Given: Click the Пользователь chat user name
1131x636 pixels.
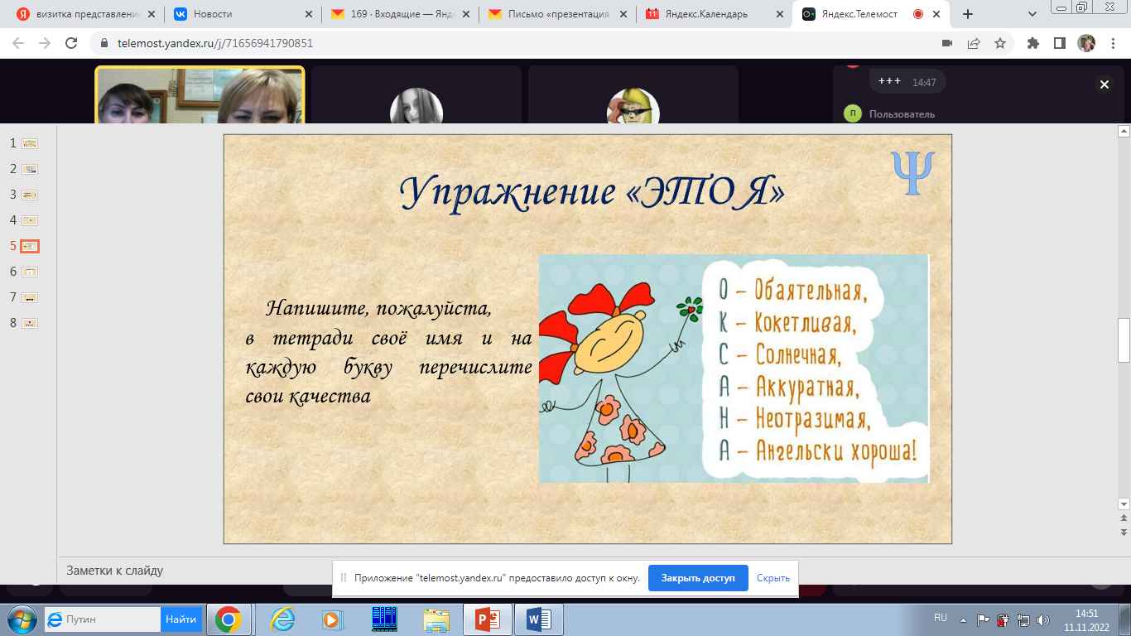Looking at the screenshot, I should 902,114.
